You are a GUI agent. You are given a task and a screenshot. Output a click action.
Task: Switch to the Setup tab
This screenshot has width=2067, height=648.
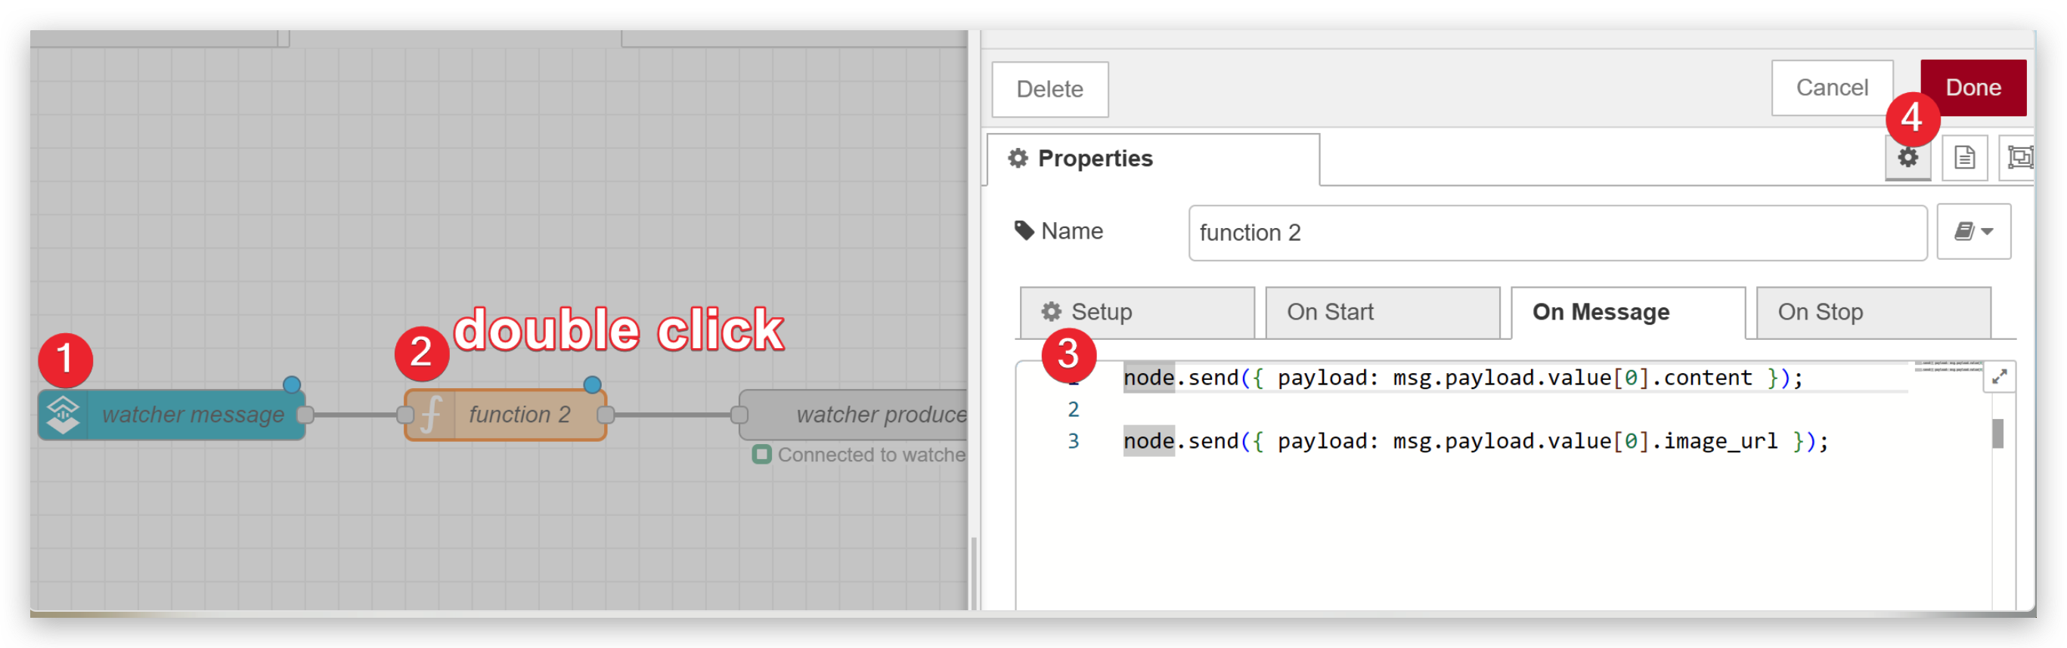(x=1137, y=312)
